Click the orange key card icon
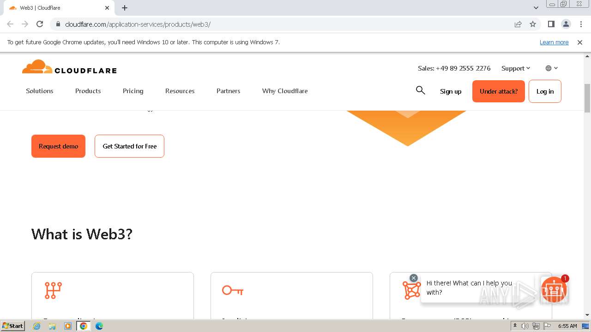591x332 pixels. [233, 290]
